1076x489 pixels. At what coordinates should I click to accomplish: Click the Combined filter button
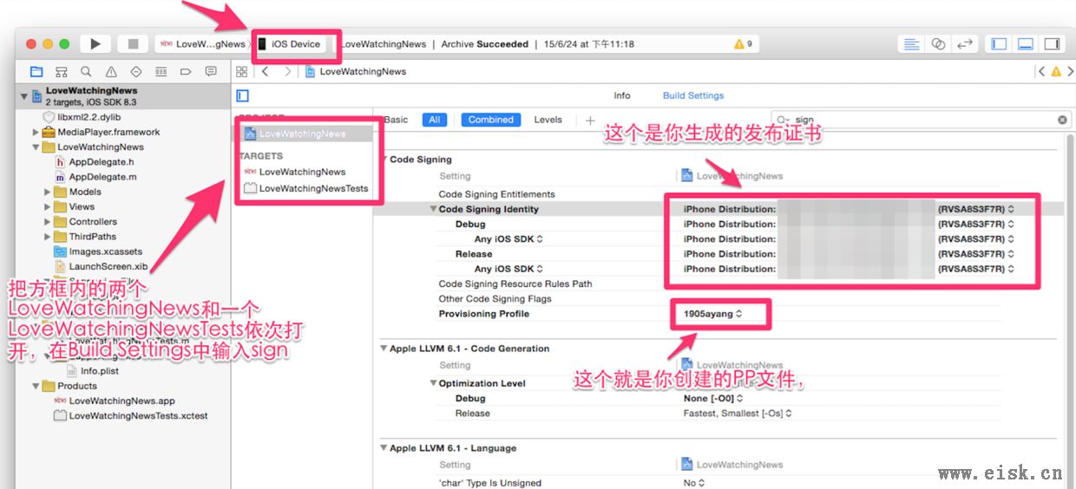click(491, 120)
